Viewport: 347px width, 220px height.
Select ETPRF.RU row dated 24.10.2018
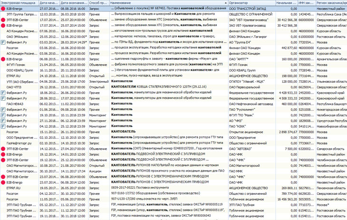13,76
